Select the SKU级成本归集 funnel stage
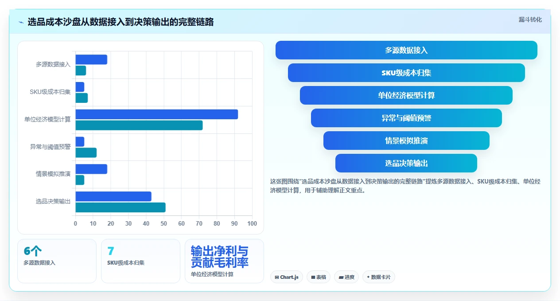560x301 pixels. (406, 73)
